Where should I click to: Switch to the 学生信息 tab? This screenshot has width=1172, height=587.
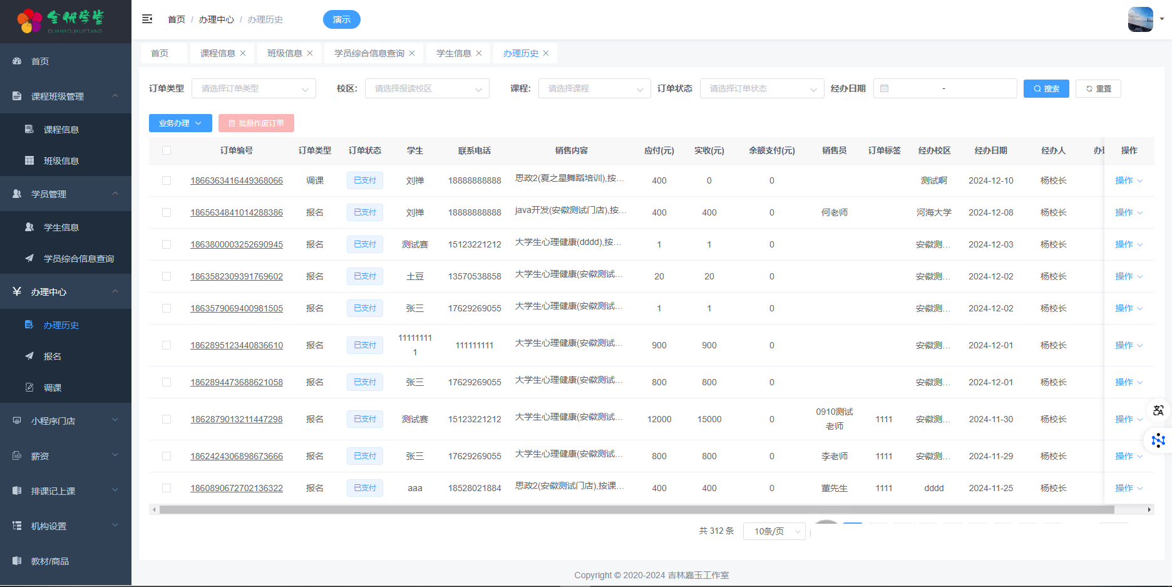pos(453,53)
